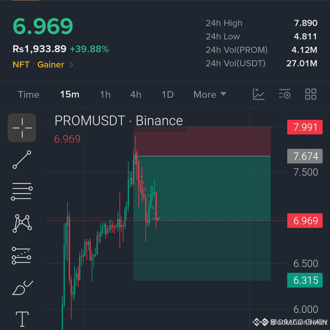Click the large 6.969 price heading

coord(43,26)
